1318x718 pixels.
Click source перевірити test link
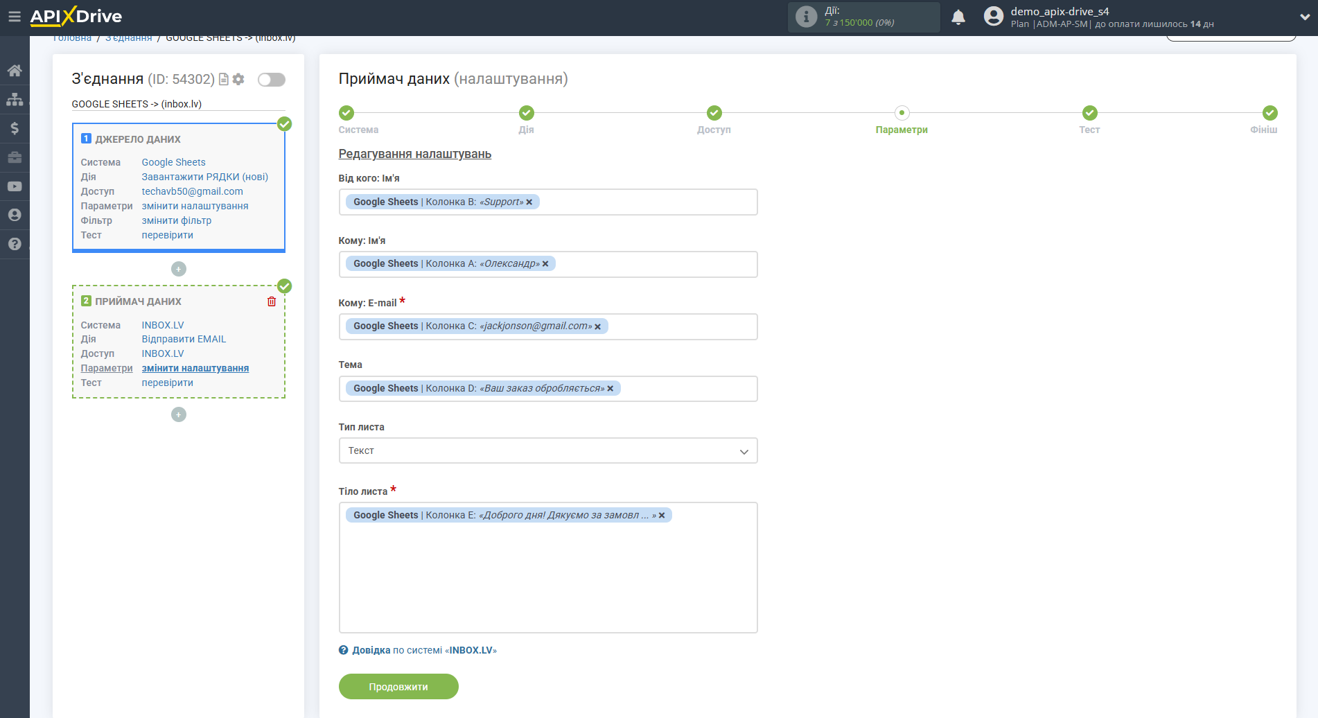click(168, 235)
